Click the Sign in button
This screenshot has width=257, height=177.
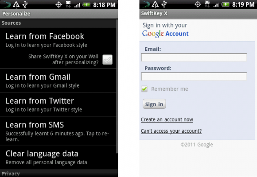pyautogui.click(x=154, y=104)
